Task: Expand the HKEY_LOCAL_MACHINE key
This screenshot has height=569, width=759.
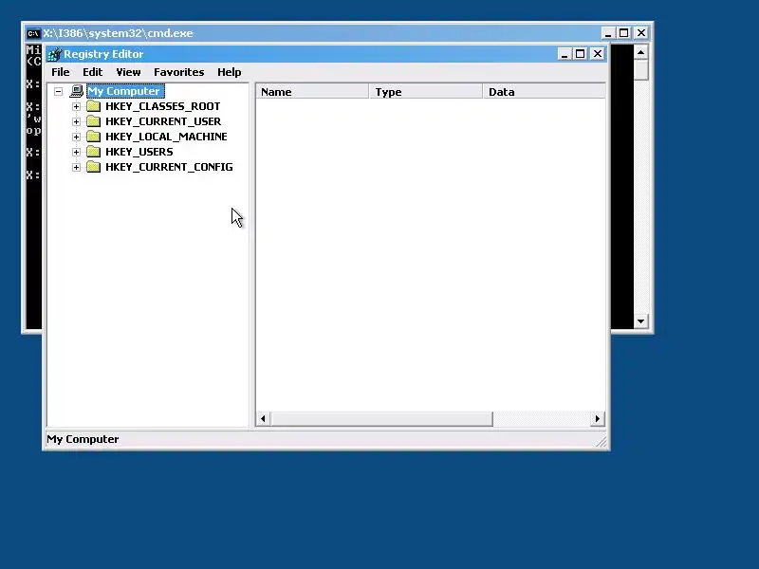Action: (76, 137)
